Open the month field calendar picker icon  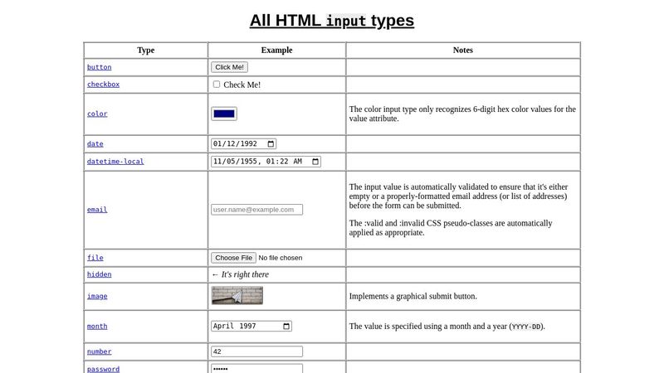click(286, 327)
